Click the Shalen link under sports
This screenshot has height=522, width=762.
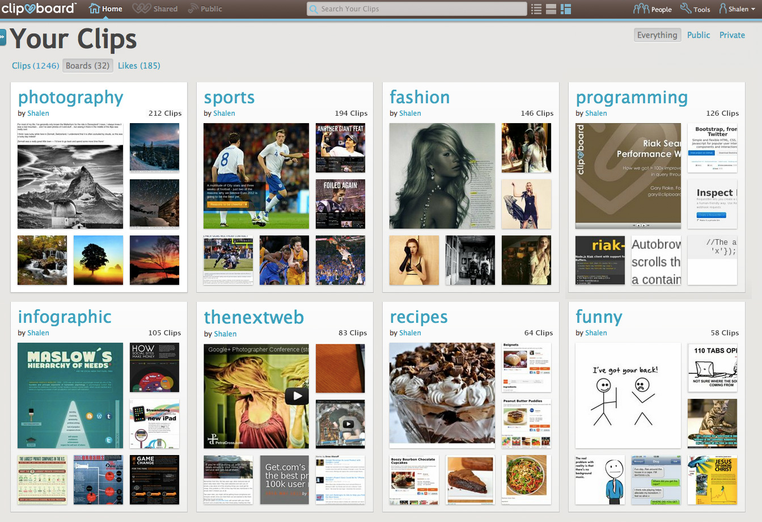224,113
